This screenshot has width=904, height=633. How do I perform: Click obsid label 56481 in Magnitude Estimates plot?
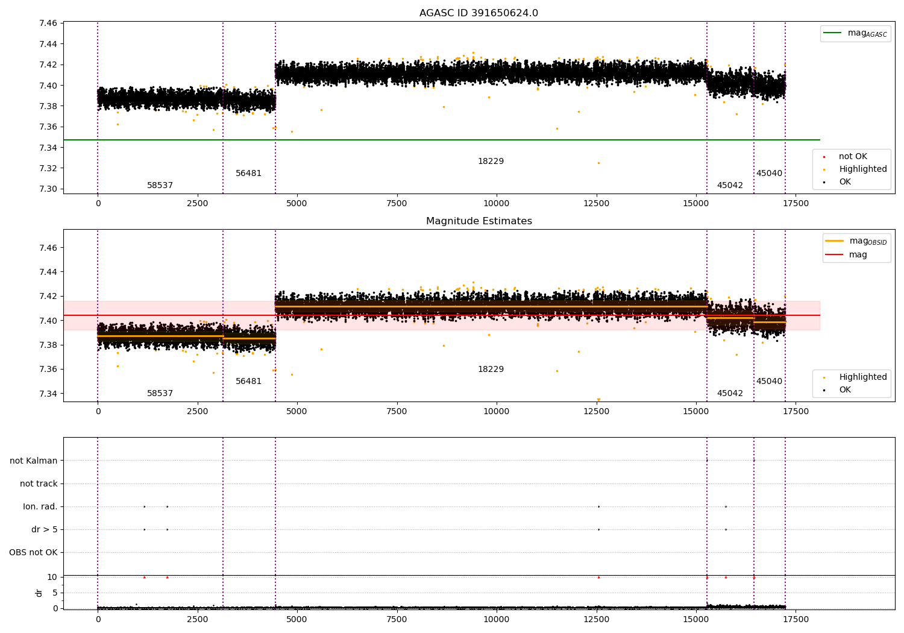(248, 382)
